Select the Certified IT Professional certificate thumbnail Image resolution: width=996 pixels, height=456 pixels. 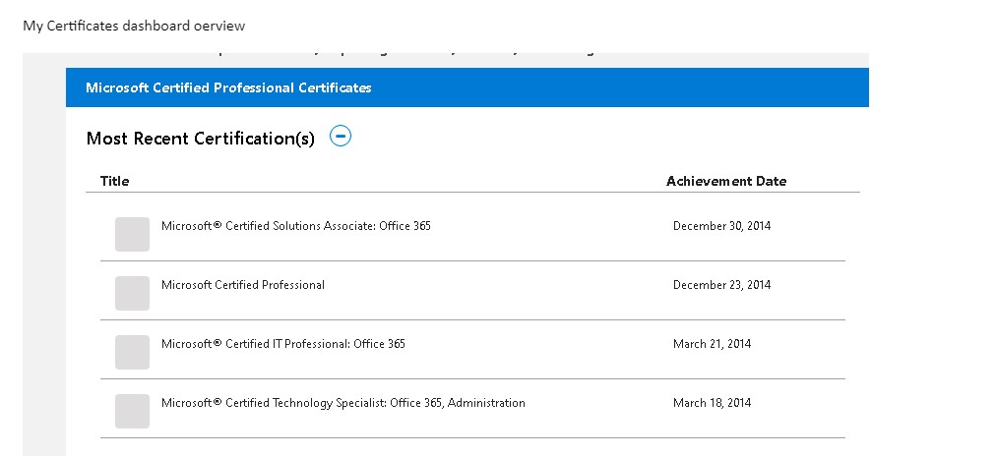(x=132, y=352)
